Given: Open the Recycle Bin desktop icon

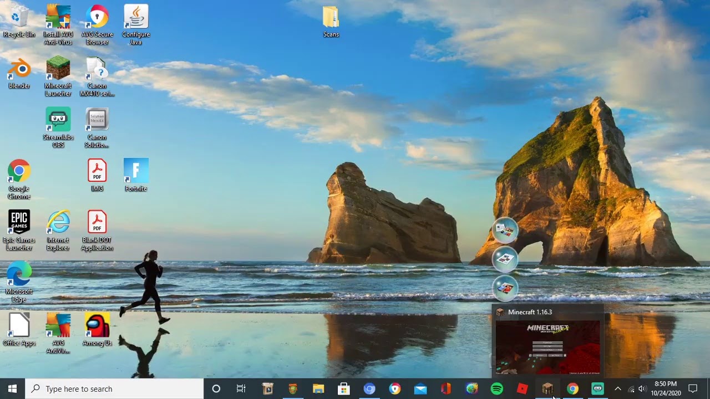Looking at the screenshot, I should (x=19, y=22).
